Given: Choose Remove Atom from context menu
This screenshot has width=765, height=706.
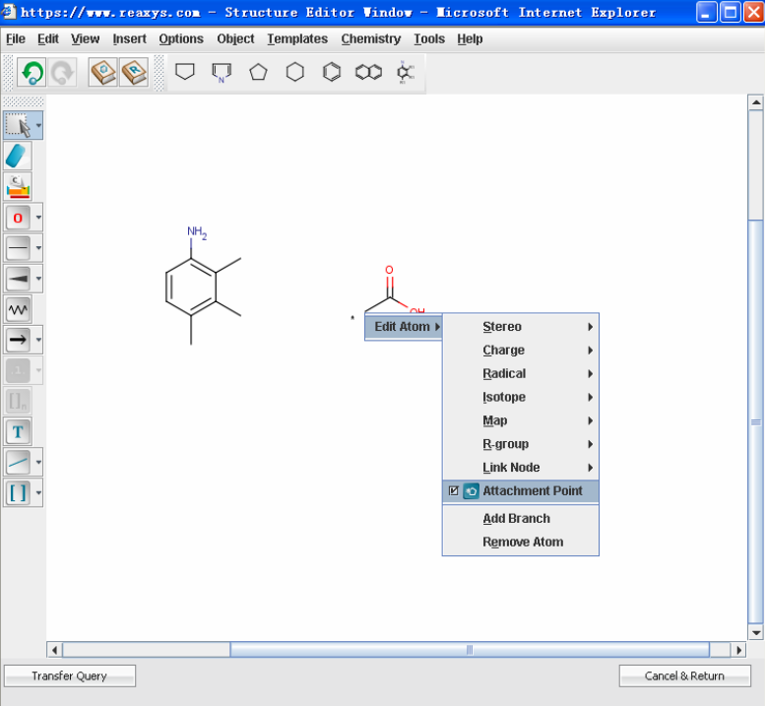Looking at the screenshot, I should [521, 542].
